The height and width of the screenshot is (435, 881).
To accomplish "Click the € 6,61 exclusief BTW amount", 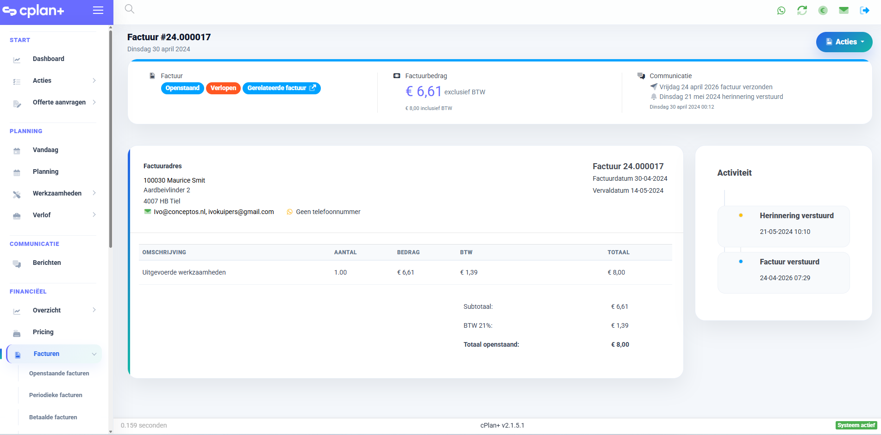I will pos(445,92).
